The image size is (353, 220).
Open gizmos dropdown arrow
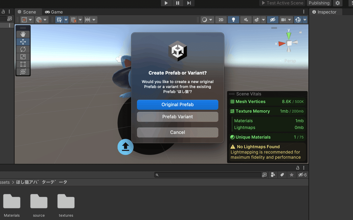click(x=305, y=20)
